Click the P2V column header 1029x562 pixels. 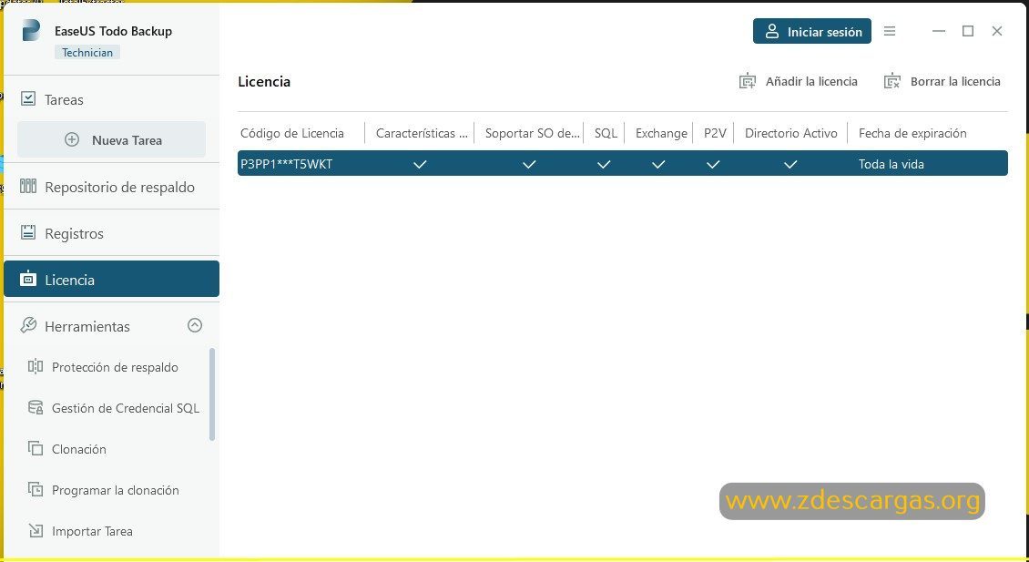click(x=715, y=133)
